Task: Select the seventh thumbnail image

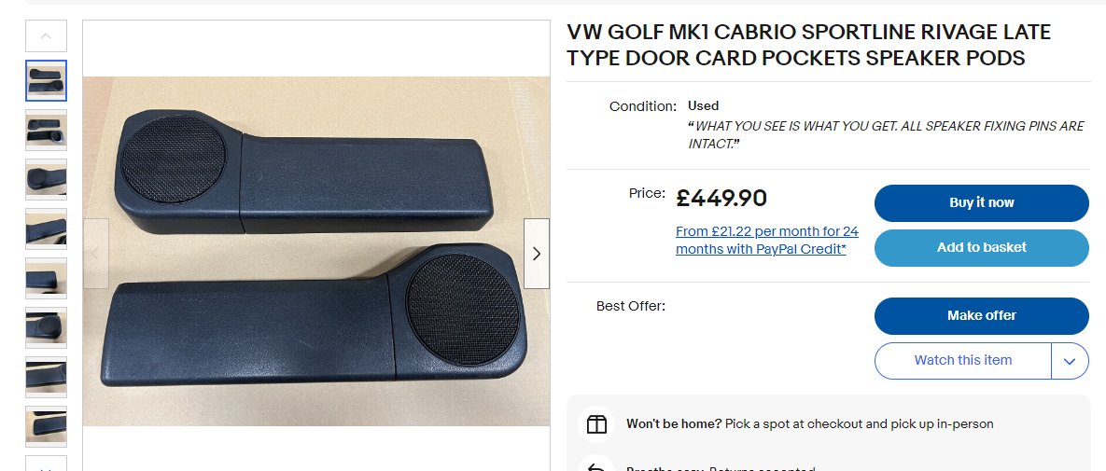Action: click(x=46, y=377)
